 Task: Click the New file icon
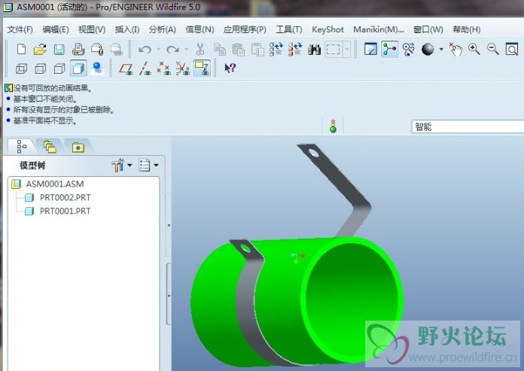tap(21, 50)
